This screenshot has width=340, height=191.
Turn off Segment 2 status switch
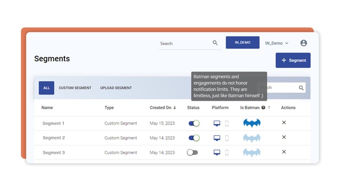point(194,138)
